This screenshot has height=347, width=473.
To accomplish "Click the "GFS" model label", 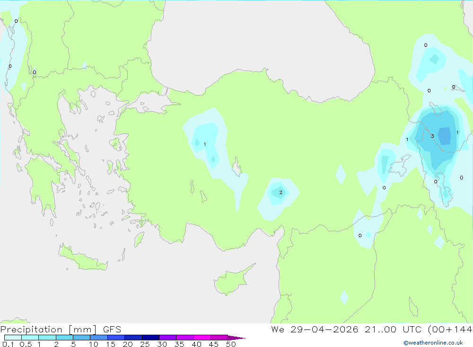I will pyautogui.click(x=112, y=329).
